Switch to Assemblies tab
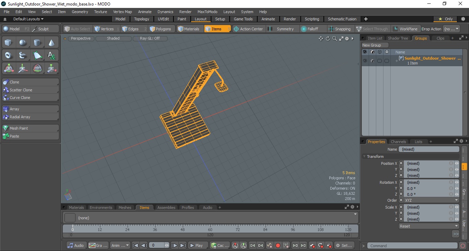 pos(166,208)
